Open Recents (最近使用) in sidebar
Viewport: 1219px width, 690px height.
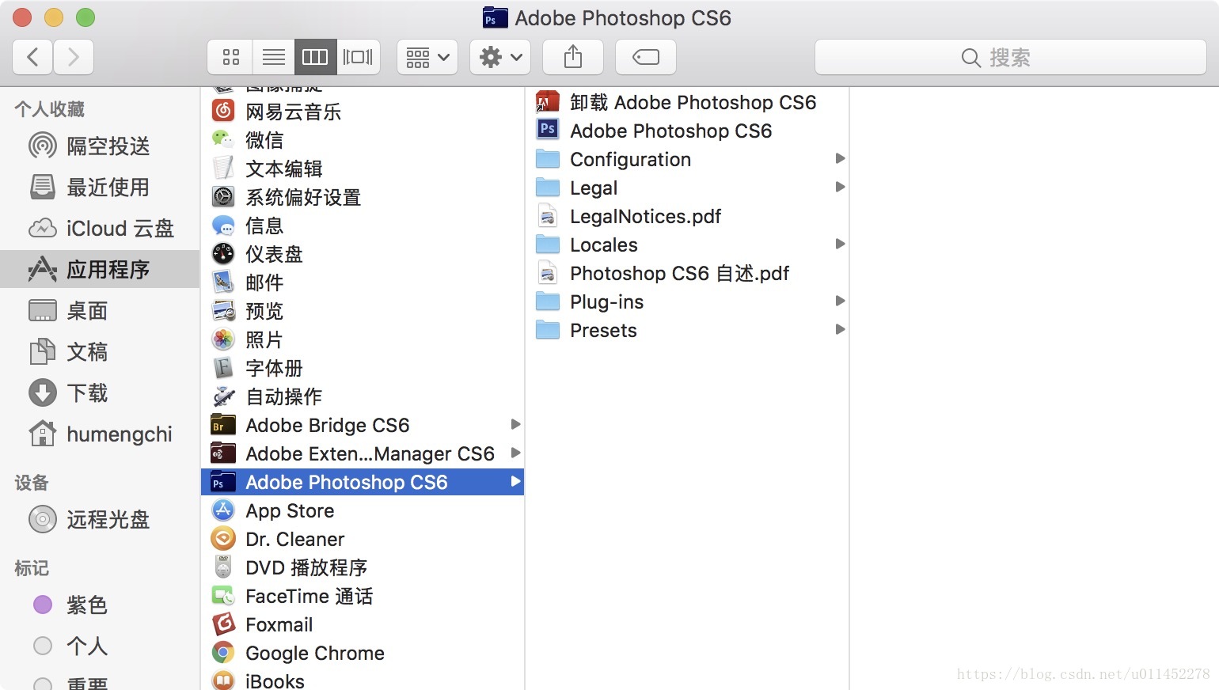[x=100, y=187]
